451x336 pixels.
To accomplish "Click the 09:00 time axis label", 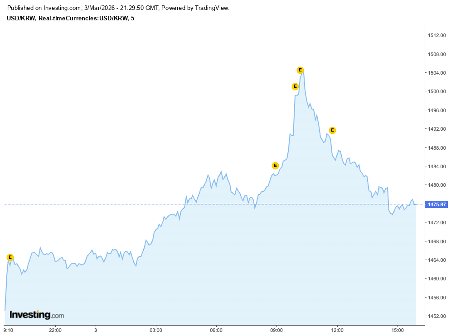I will coord(276,330).
